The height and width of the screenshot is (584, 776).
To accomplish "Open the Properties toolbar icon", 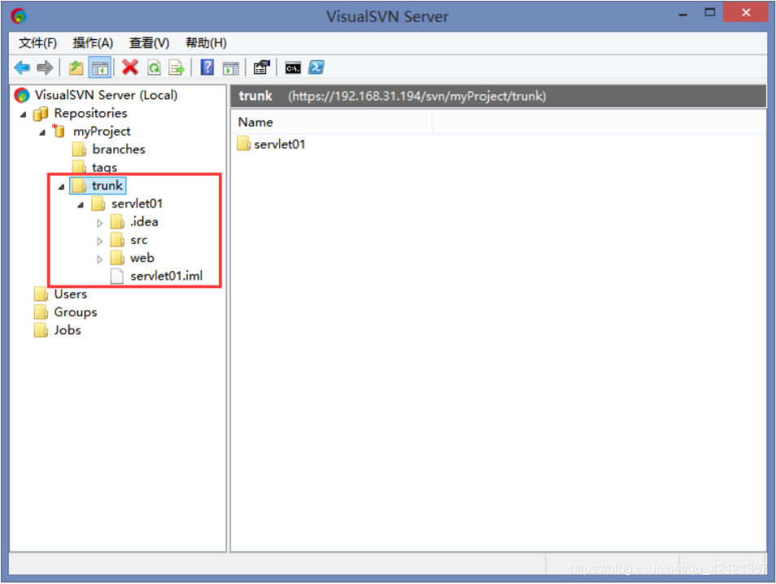I will [261, 68].
